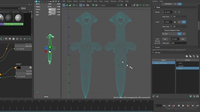This screenshot has height=112, width=200.
Task: Select the glowFX UV set
Action: point(181,66)
